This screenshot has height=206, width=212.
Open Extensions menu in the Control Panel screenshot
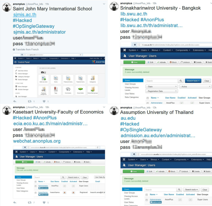tap(64, 58)
